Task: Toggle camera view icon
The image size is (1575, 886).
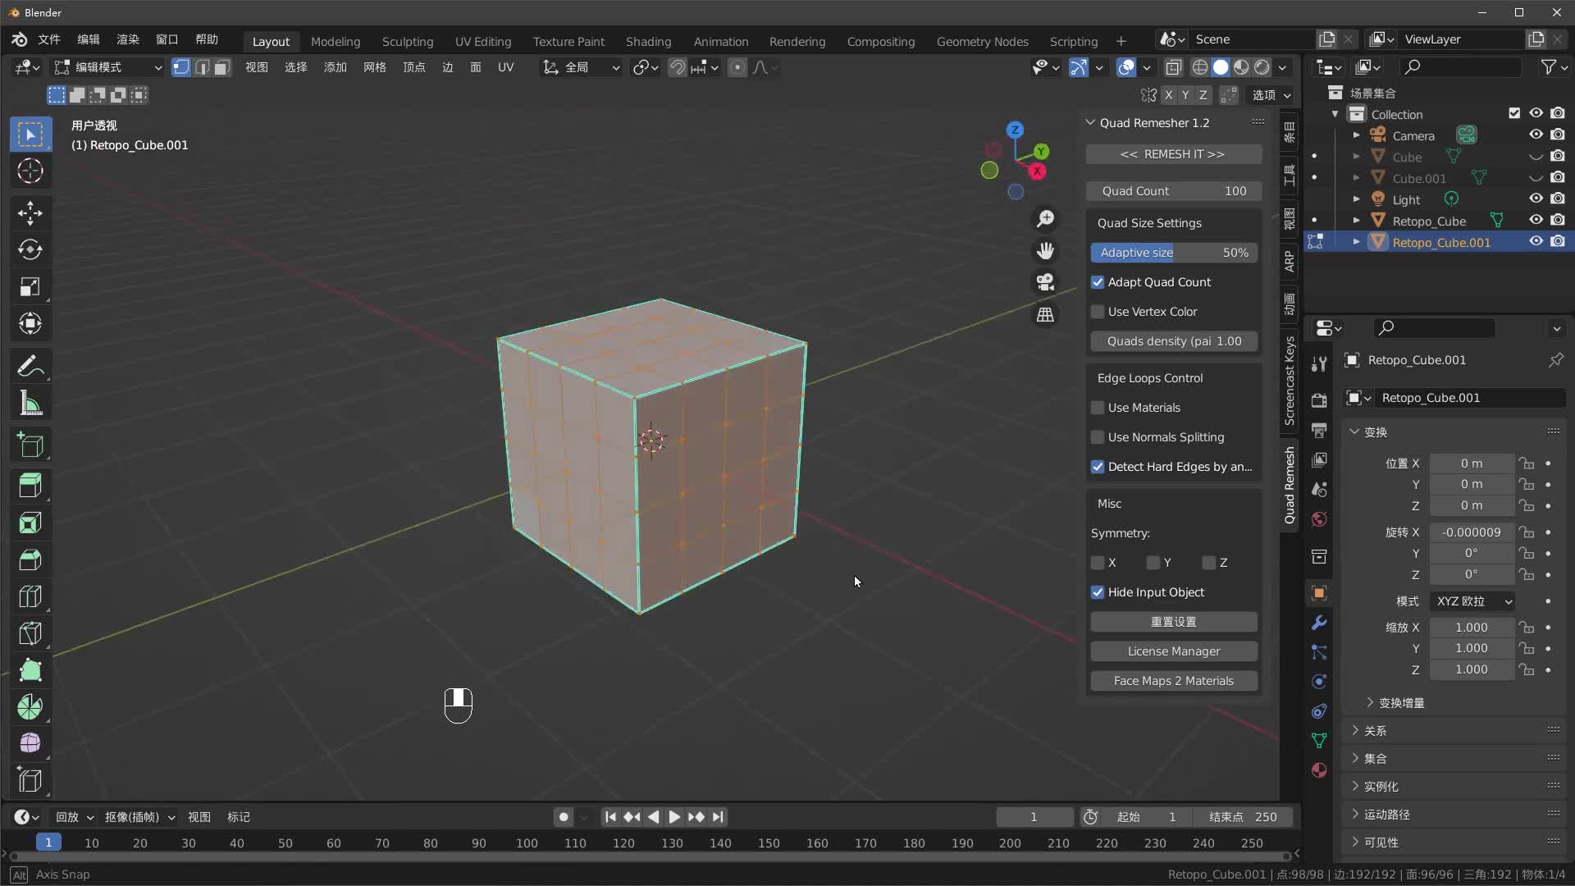Action: 1045,282
